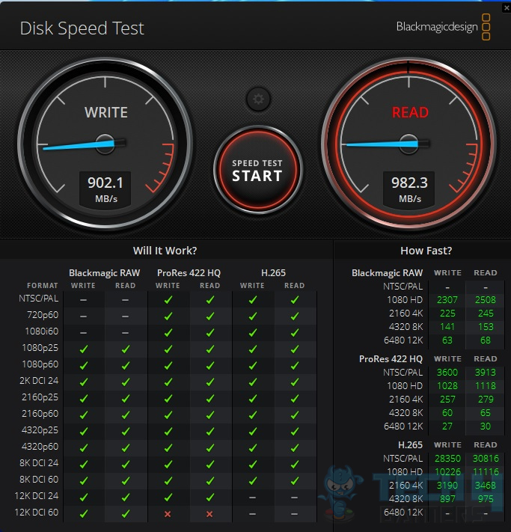511x532 pixels.
Task: Select H.265 1080 HD write value 10226
Action: coord(447,472)
